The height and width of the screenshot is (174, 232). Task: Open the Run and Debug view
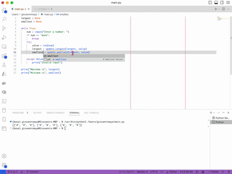tap(4, 38)
